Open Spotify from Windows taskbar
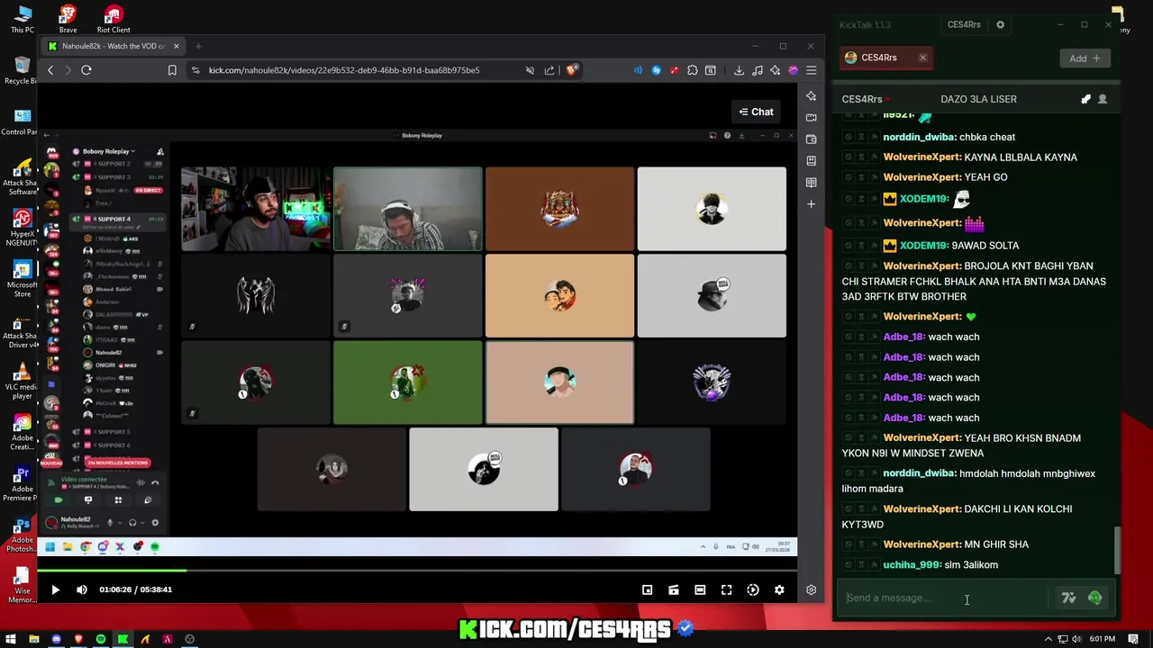1153x648 pixels. 100,639
